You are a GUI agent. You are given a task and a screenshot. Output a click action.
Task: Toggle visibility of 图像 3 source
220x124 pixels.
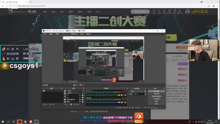pyautogui.click(x=80, y=102)
